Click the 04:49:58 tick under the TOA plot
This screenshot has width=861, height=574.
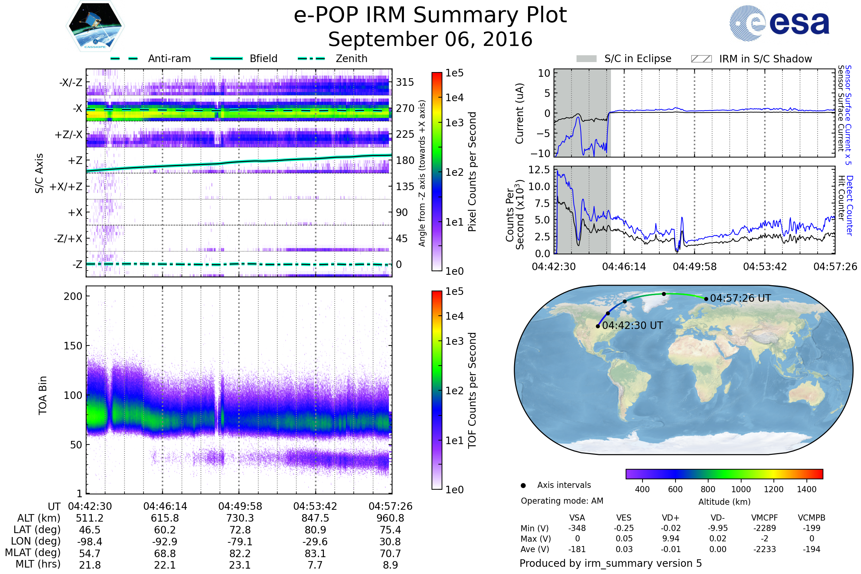click(240, 506)
